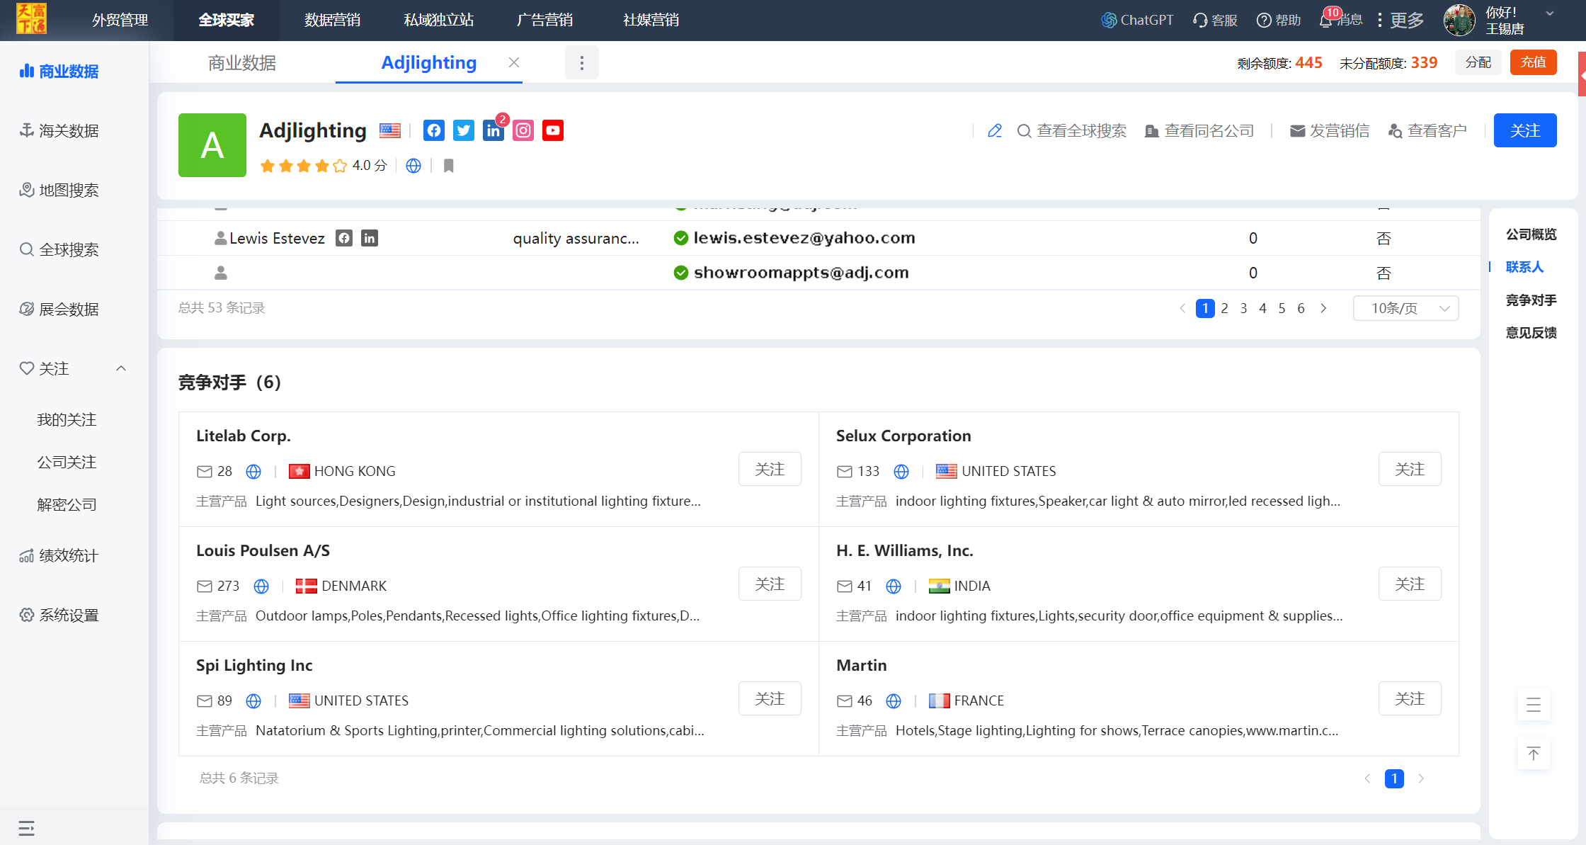Open Adjlighting's Twitter profile icon

[464, 130]
